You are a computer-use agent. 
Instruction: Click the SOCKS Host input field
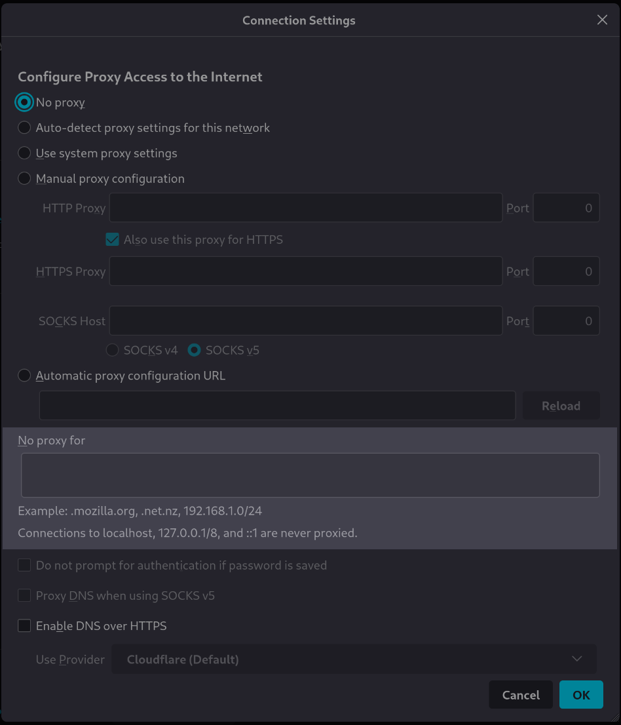coord(305,321)
